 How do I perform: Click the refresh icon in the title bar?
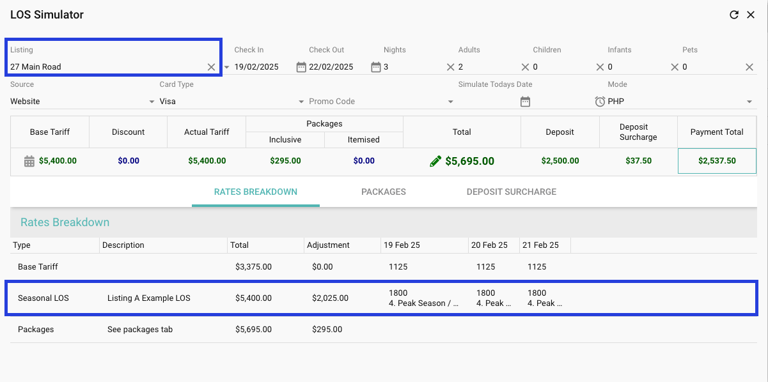[734, 15]
